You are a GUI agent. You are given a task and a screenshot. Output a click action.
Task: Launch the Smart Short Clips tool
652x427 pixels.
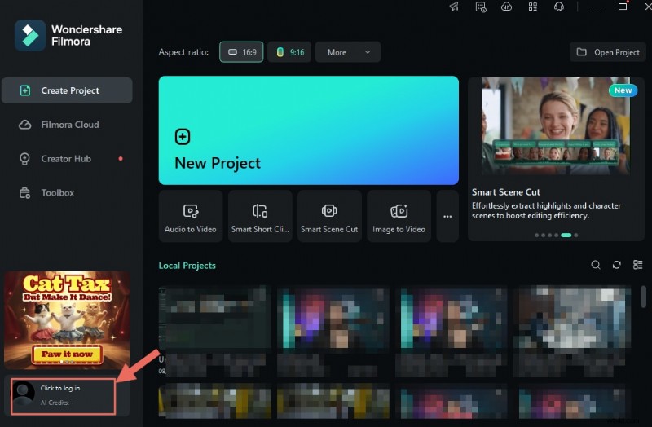pos(260,216)
